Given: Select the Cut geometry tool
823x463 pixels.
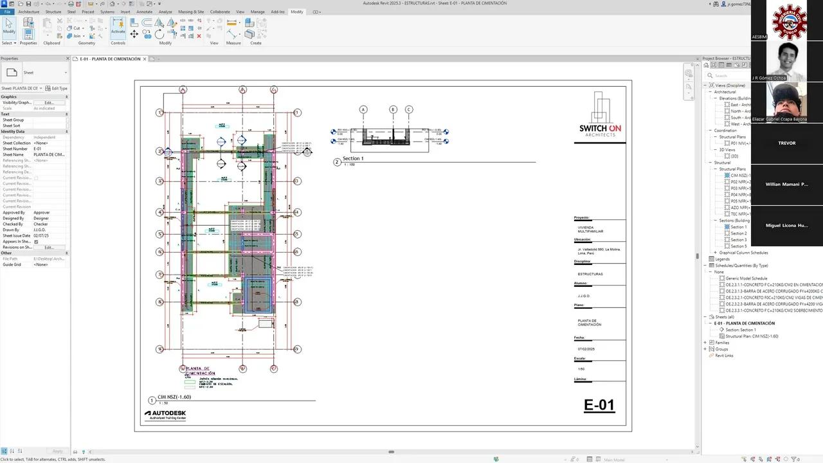Looking at the screenshot, I should pyautogui.click(x=75, y=28).
